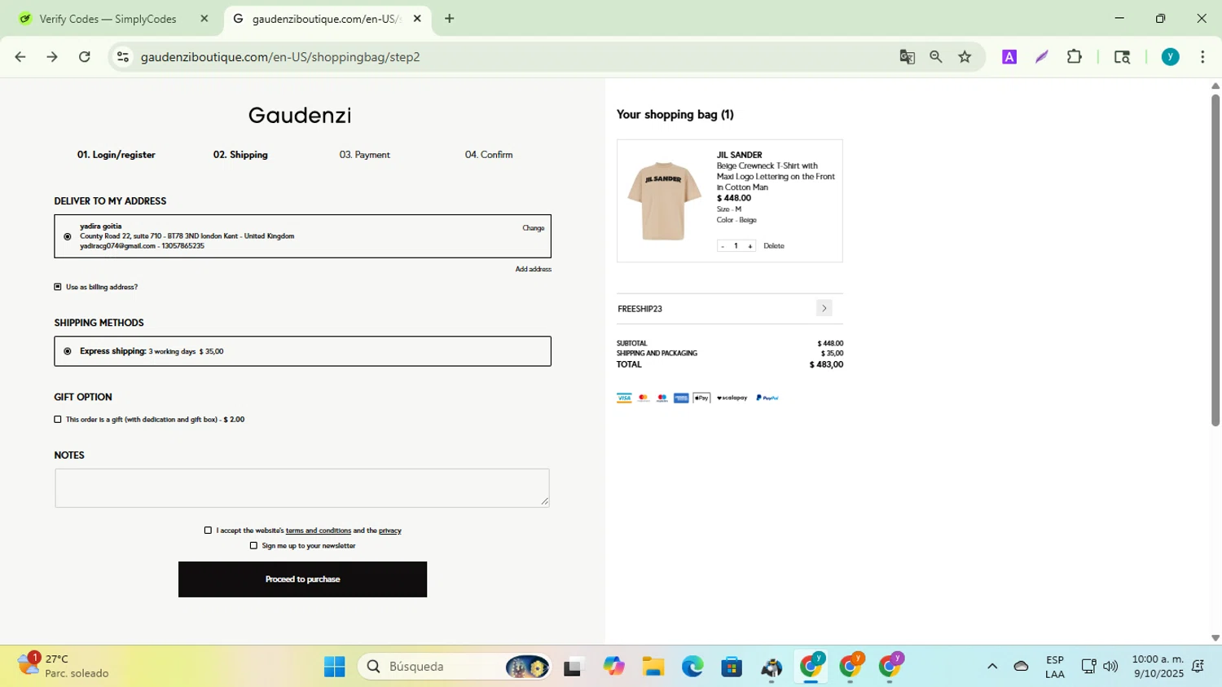Go to step 01. Login/register
1222x687 pixels.
[x=116, y=155]
